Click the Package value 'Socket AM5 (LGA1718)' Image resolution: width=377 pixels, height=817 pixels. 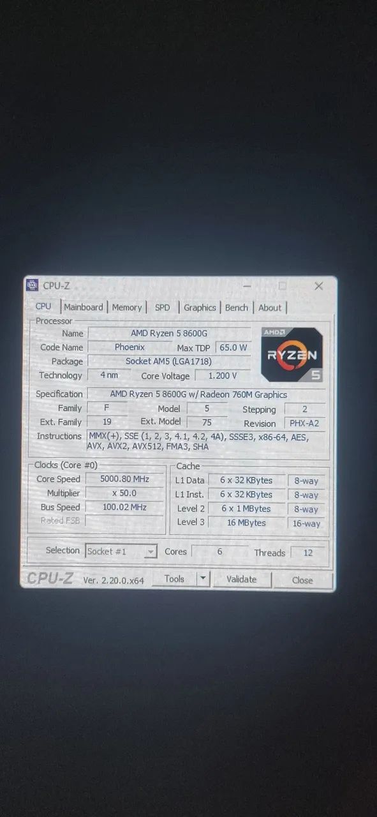point(169,361)
